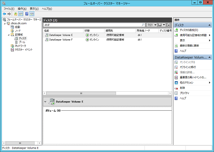Image resolution: width=214 pixels, height=152 pixels.
Task: Open the 表示(V) menu
Action: [34, 9]
